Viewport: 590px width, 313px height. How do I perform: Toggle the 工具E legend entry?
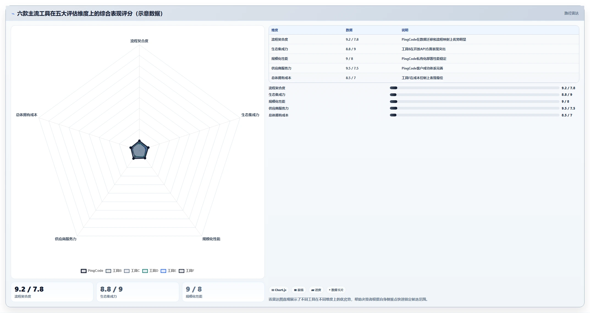[169, 271]
